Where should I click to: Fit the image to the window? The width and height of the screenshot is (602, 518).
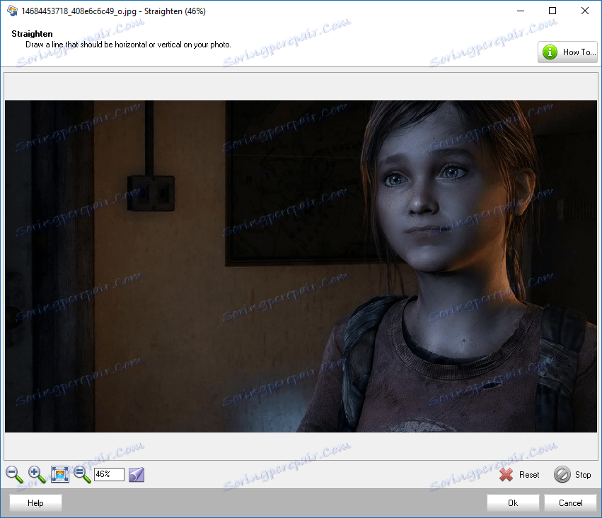click(x=60, y=474)
